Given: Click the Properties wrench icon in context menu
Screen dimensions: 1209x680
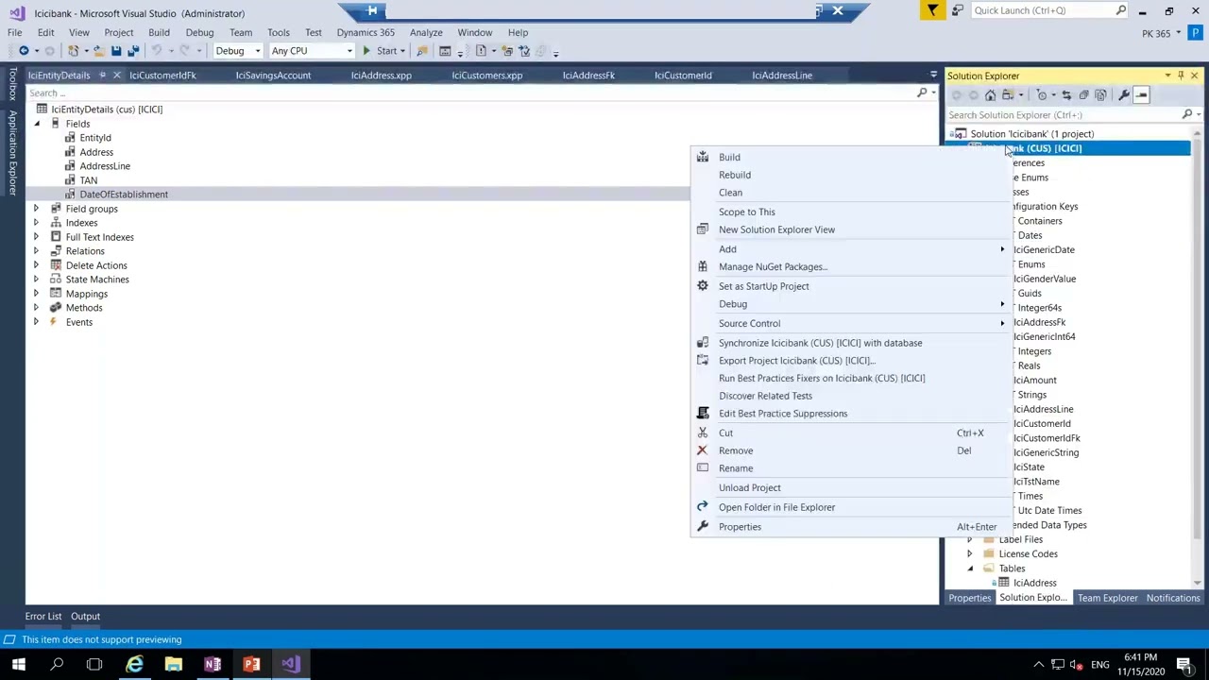Looking at the screenshot, I should point(702,527).
